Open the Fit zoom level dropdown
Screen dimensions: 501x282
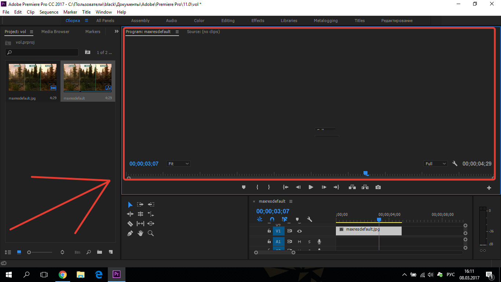179,164
